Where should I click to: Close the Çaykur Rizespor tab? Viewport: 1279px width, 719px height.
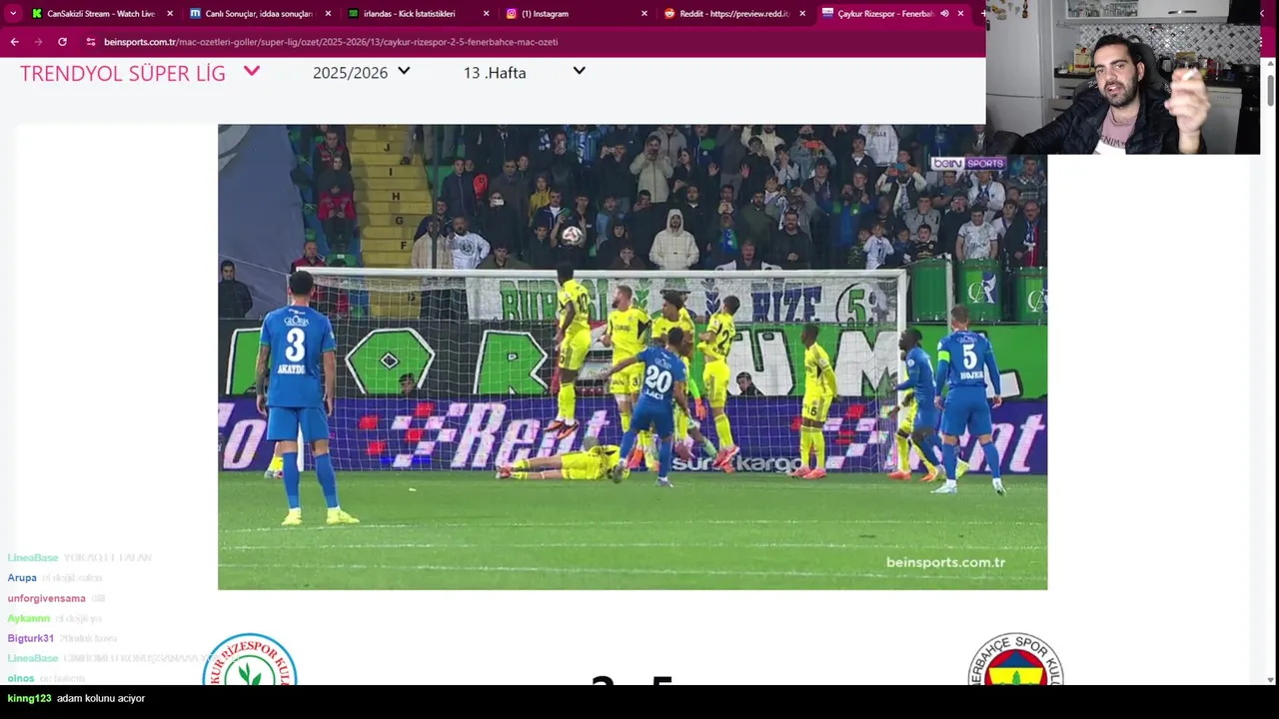click(960, 14)
